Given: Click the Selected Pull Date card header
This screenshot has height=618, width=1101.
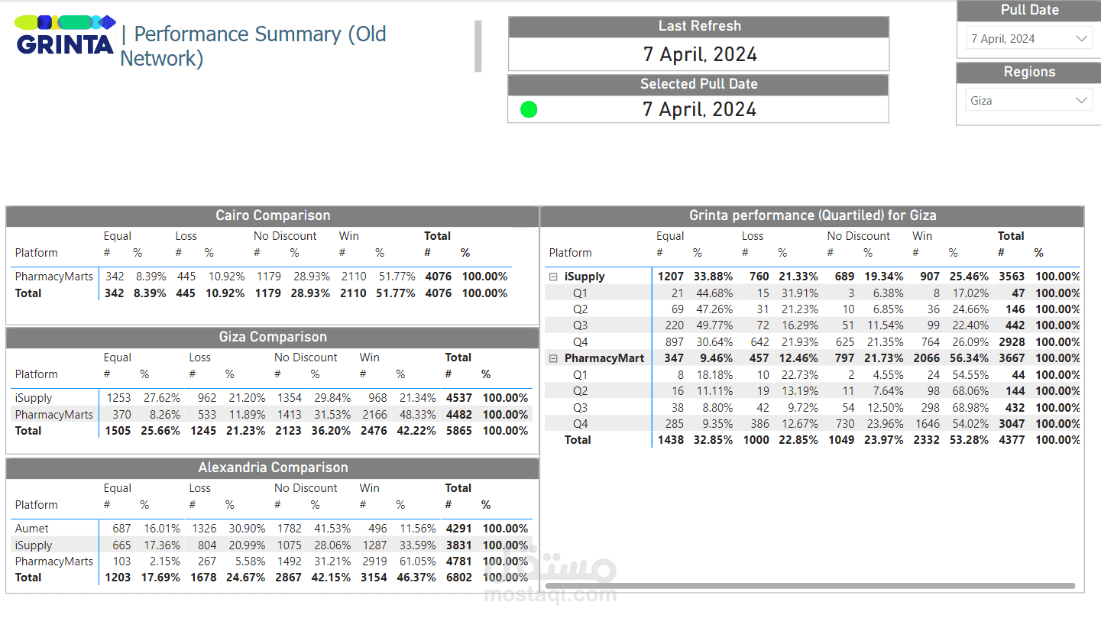Looking at the screenshot, I should (698, 84).
